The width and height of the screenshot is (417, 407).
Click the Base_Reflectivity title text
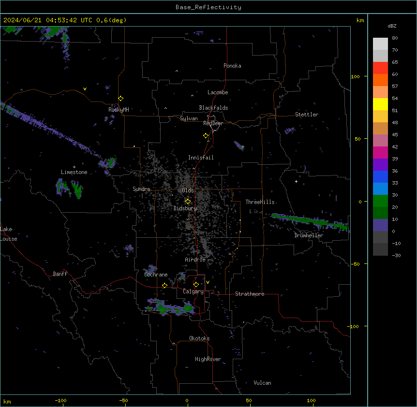tap(208, 7)
